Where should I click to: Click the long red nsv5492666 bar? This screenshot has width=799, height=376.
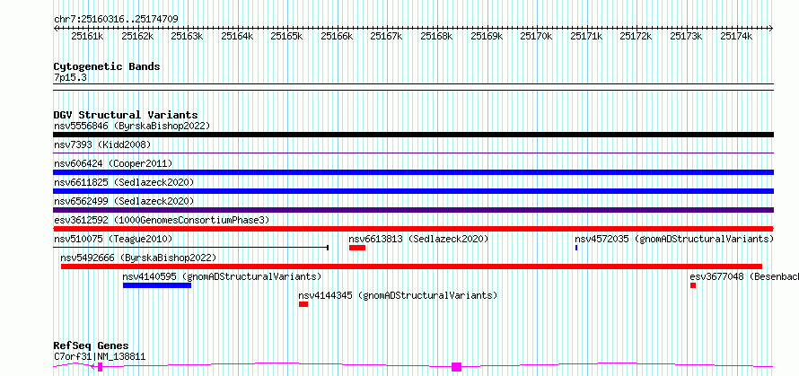(411, 267)
